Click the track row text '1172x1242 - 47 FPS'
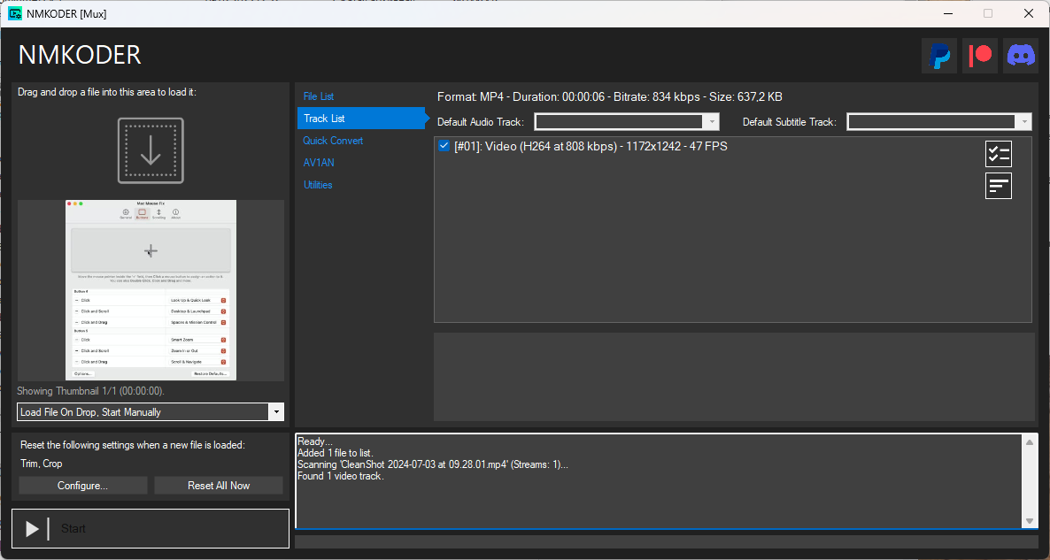 pos(676,146)
